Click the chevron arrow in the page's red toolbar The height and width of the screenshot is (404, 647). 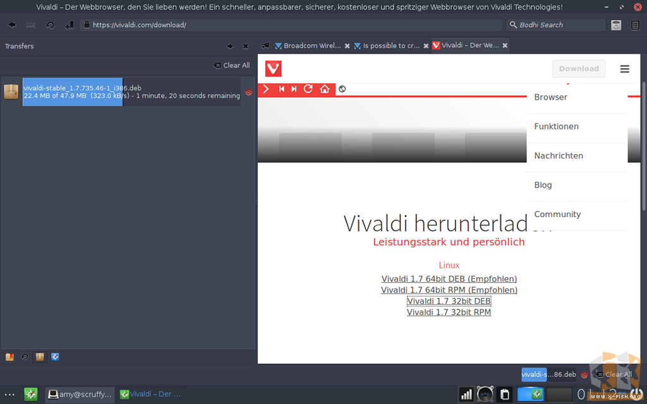(266, 88)
